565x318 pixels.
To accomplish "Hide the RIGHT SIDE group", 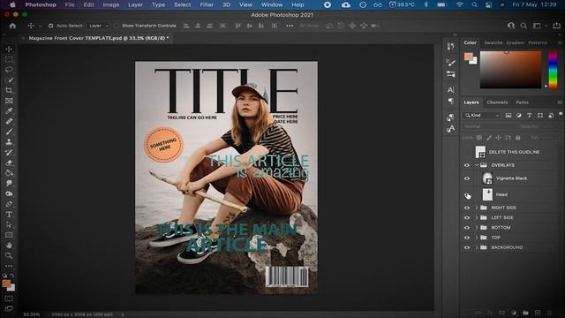I will click(467, 208).
